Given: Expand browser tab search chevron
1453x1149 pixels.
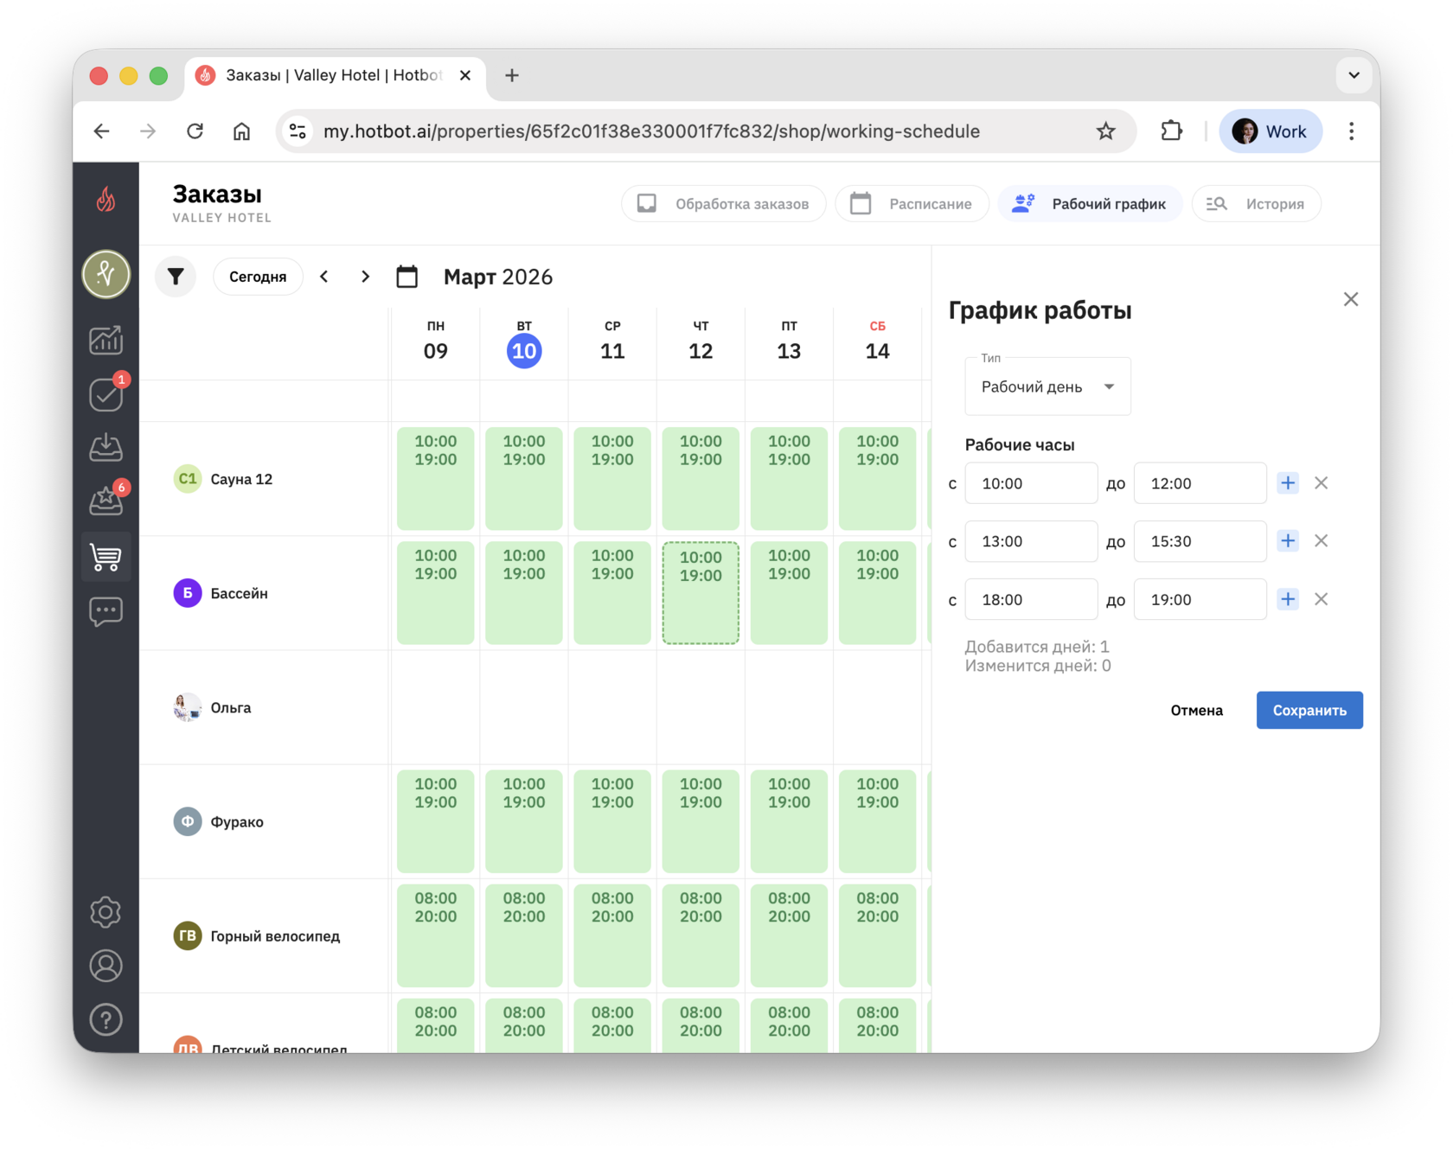Looking at the screenshot, I should tap(1354, 75).
